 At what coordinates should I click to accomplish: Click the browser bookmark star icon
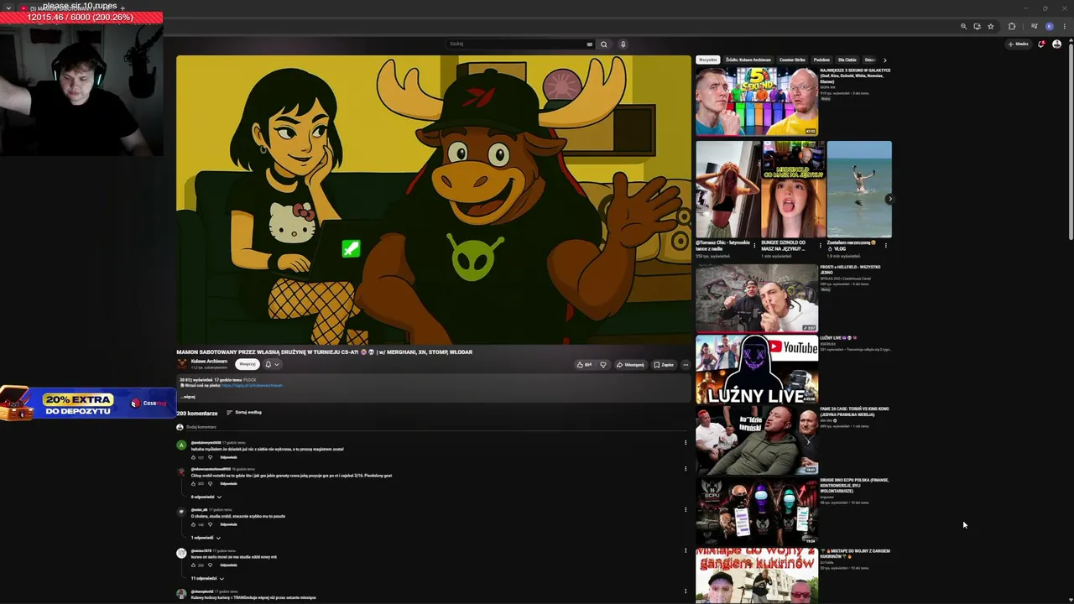point(991,26)
